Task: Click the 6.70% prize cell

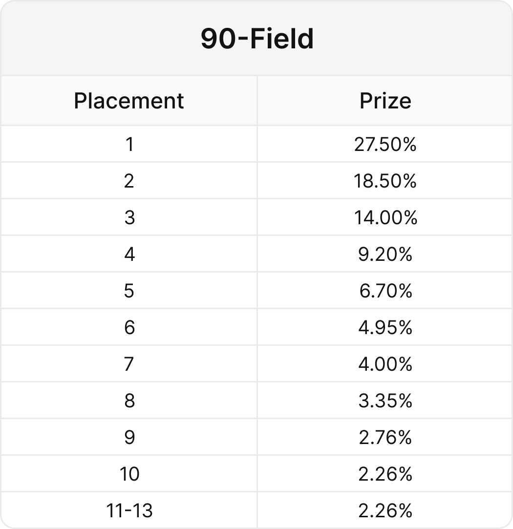Action: tap(385, 291)
